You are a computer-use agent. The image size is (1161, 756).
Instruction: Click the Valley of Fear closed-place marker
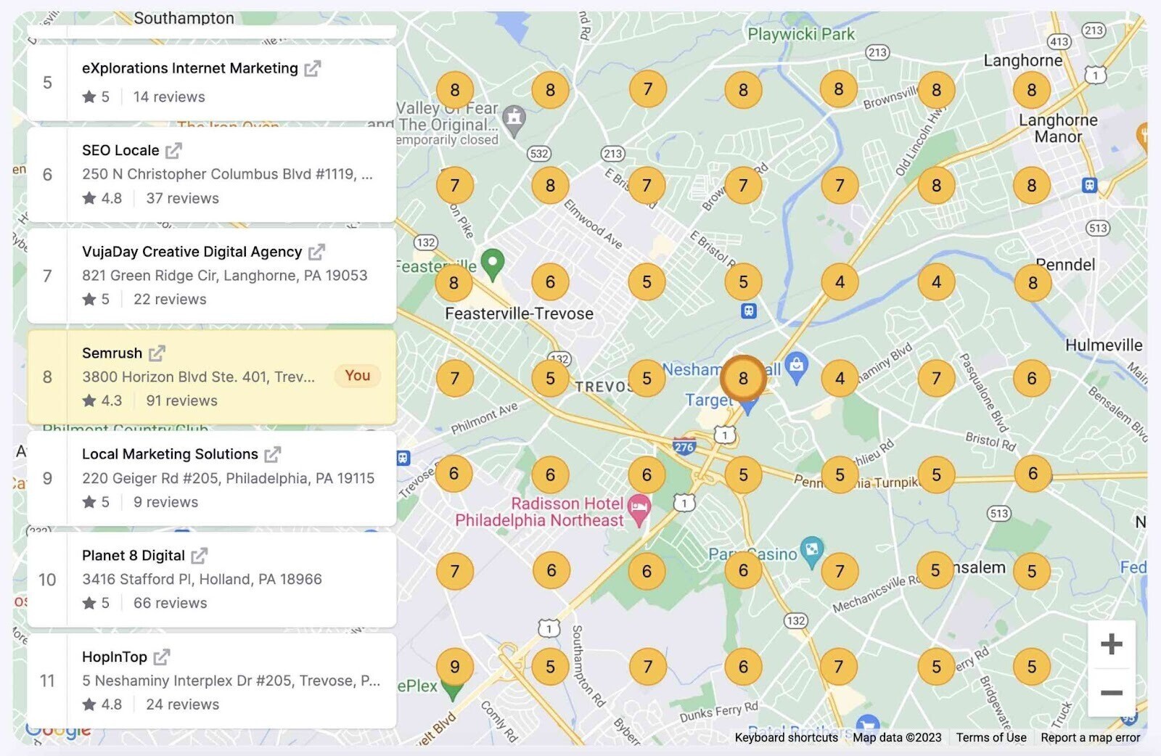(514, 120)
